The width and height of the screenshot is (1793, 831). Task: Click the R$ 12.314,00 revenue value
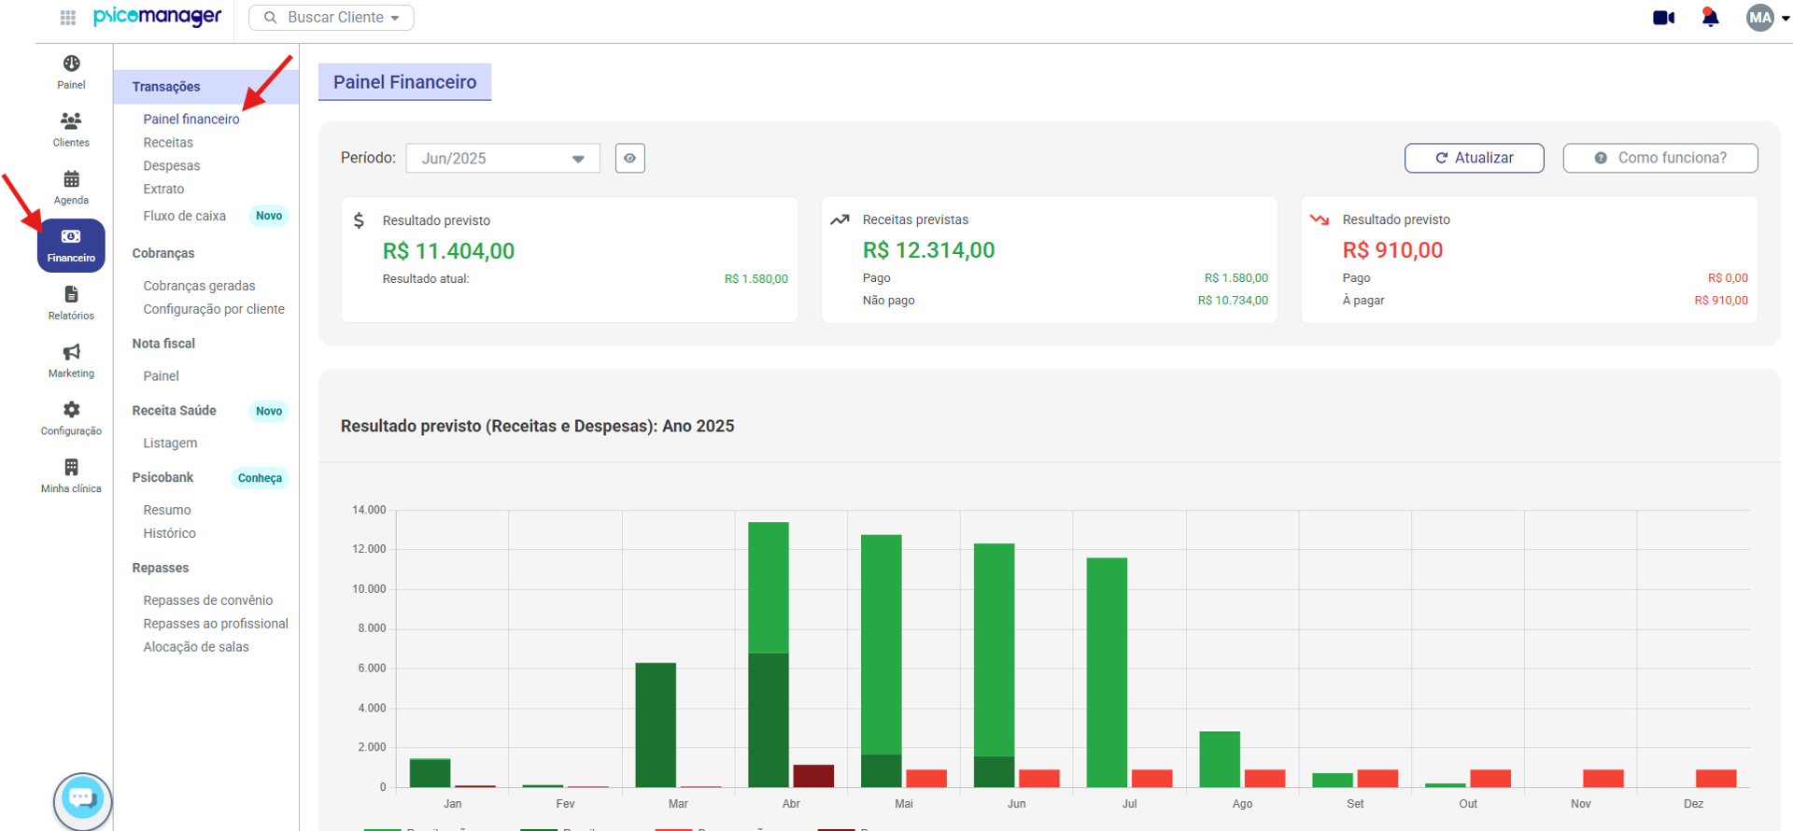click(x=928, y=250)
